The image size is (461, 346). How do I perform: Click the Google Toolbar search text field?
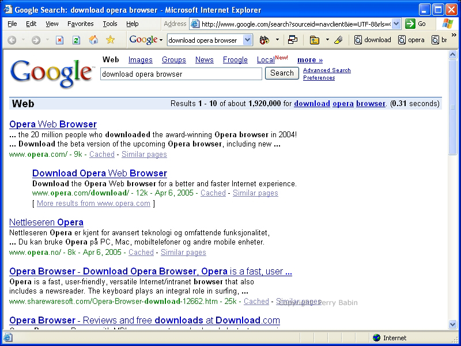coord(205,40)
